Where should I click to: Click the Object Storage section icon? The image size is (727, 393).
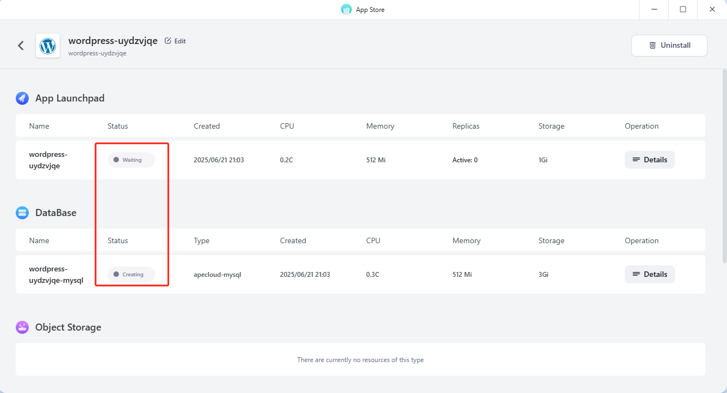(x=22, y=327)
